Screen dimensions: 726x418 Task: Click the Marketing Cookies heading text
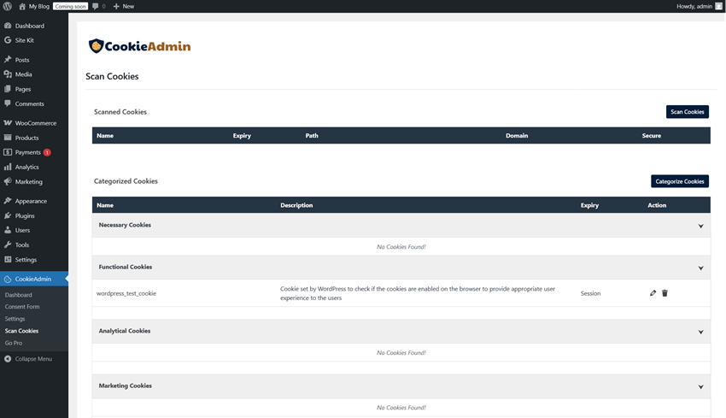pos(125,386)
